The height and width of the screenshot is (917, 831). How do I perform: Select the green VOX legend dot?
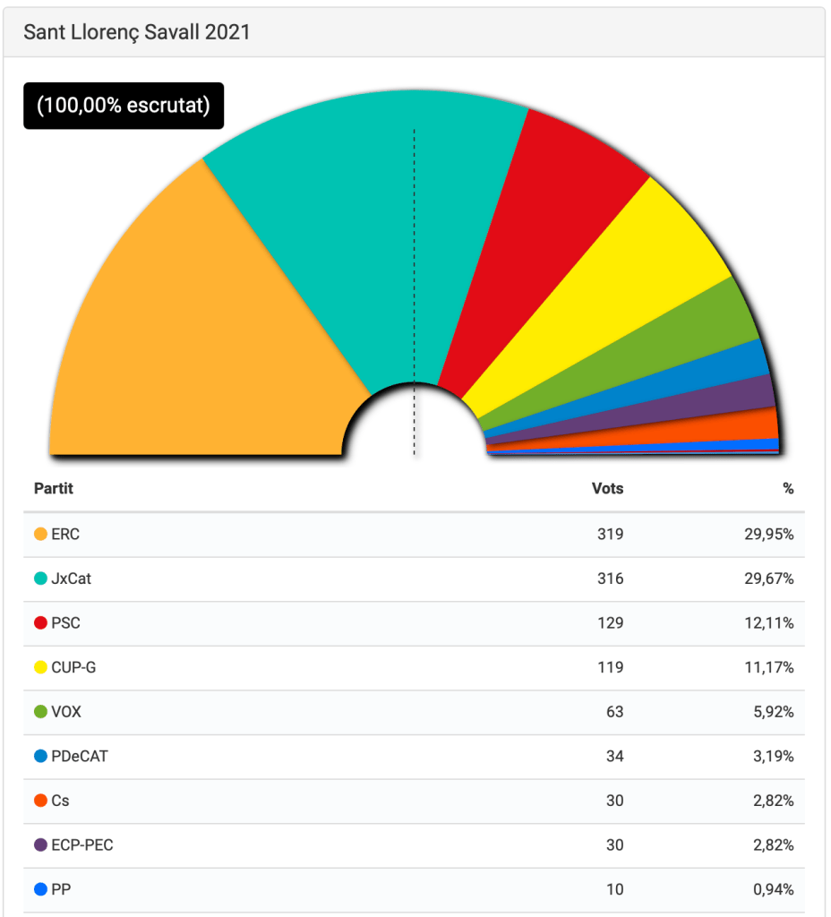[40, 712]
